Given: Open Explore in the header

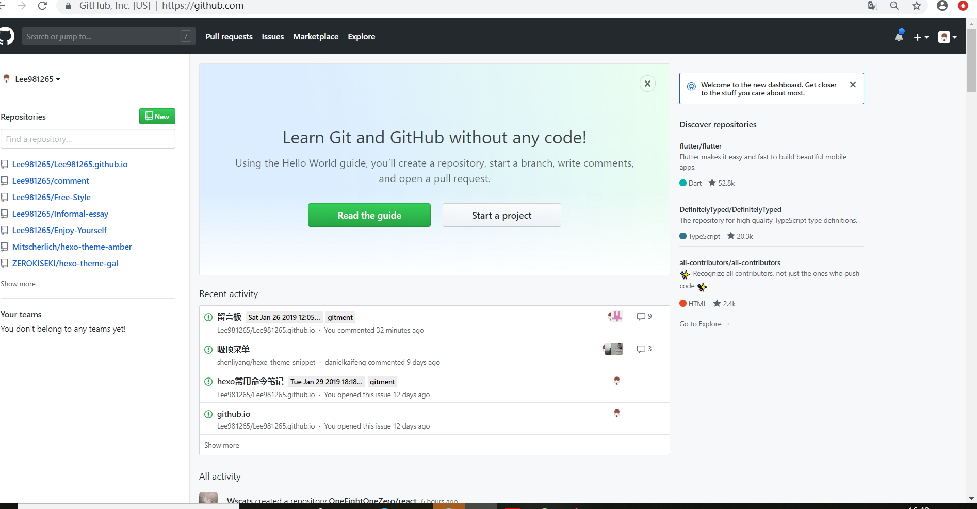Looking at the screenshot, I should (362, 37).
